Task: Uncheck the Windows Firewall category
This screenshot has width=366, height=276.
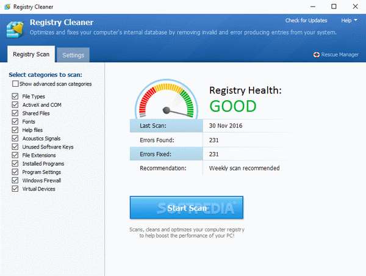Action: (15, 181)
